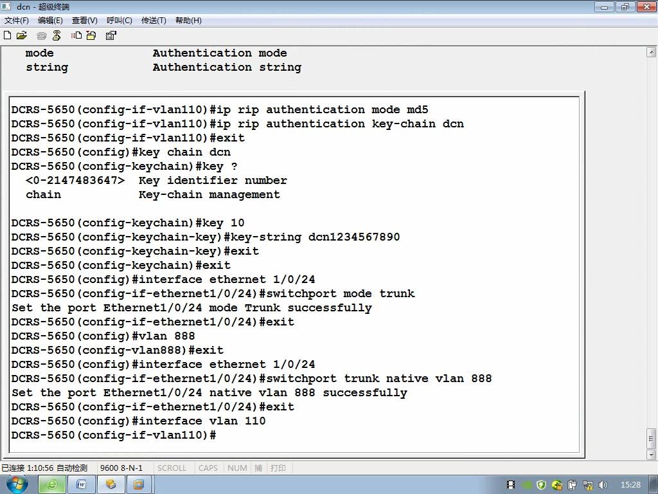Click the 'dcn - 超级终端' window title

pos(43,6)
